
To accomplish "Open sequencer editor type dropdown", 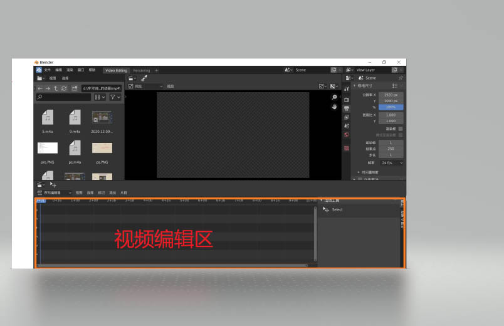I will (x=41, y=184).
